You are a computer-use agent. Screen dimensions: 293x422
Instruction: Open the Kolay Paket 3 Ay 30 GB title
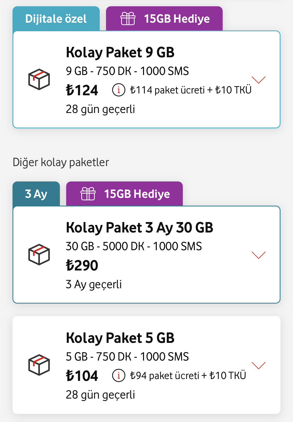pos(140,228)
